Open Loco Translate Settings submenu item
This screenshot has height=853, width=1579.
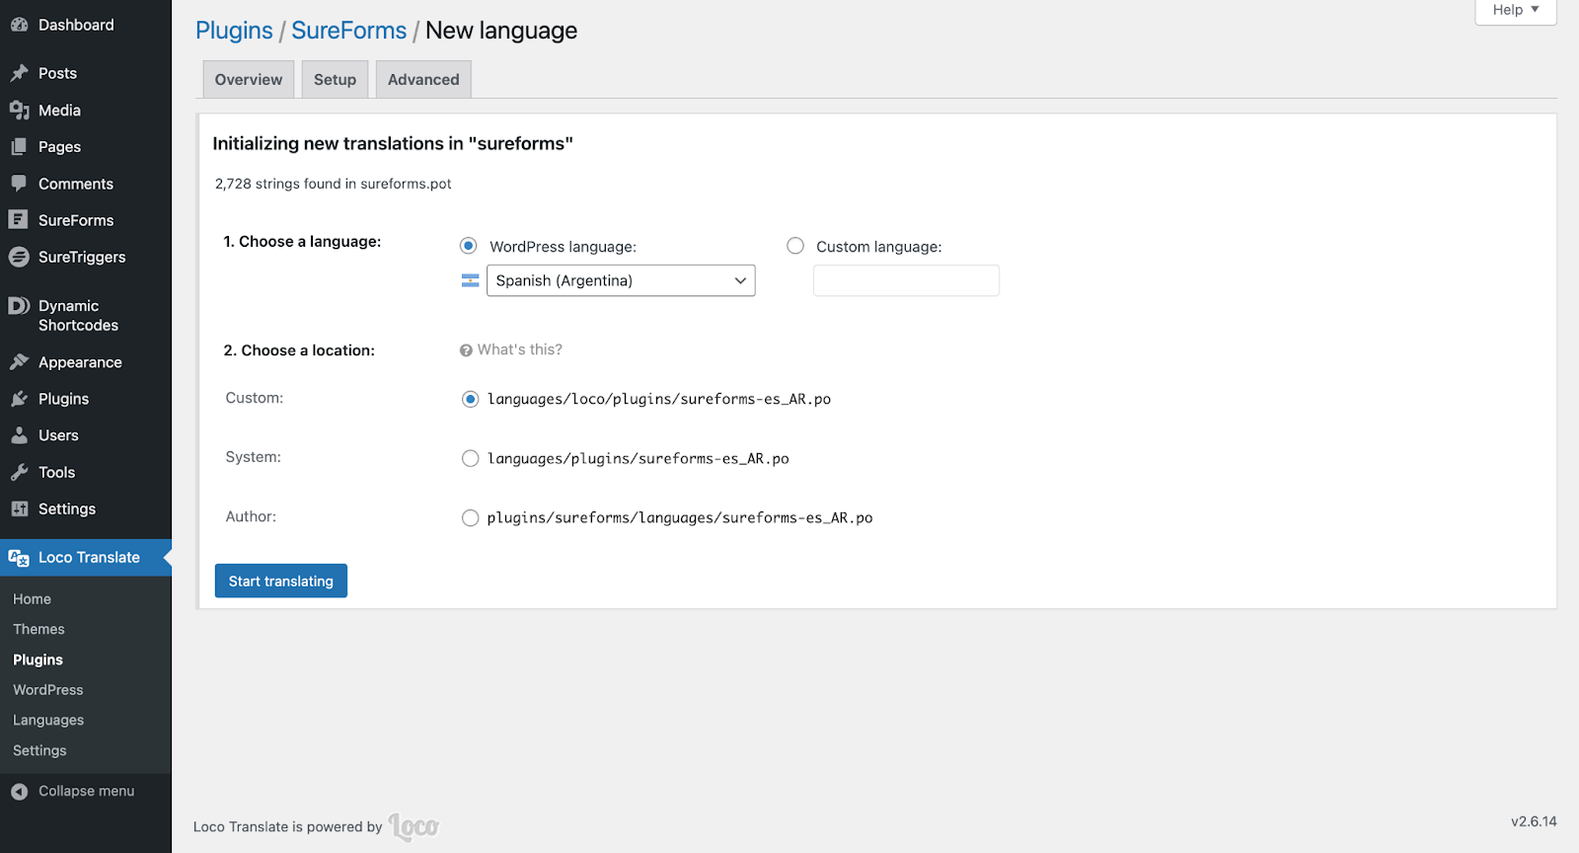[x=39, y=750]
